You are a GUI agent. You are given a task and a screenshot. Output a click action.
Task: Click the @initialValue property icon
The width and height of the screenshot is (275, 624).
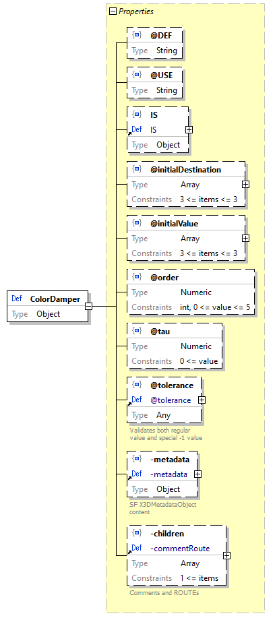[x=137, y=223]
